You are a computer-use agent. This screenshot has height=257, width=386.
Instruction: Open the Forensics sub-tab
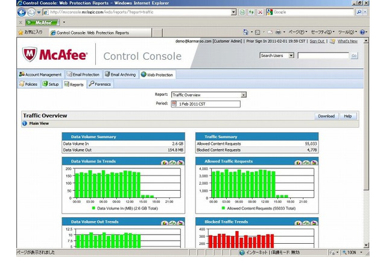[x=100, y=84]
